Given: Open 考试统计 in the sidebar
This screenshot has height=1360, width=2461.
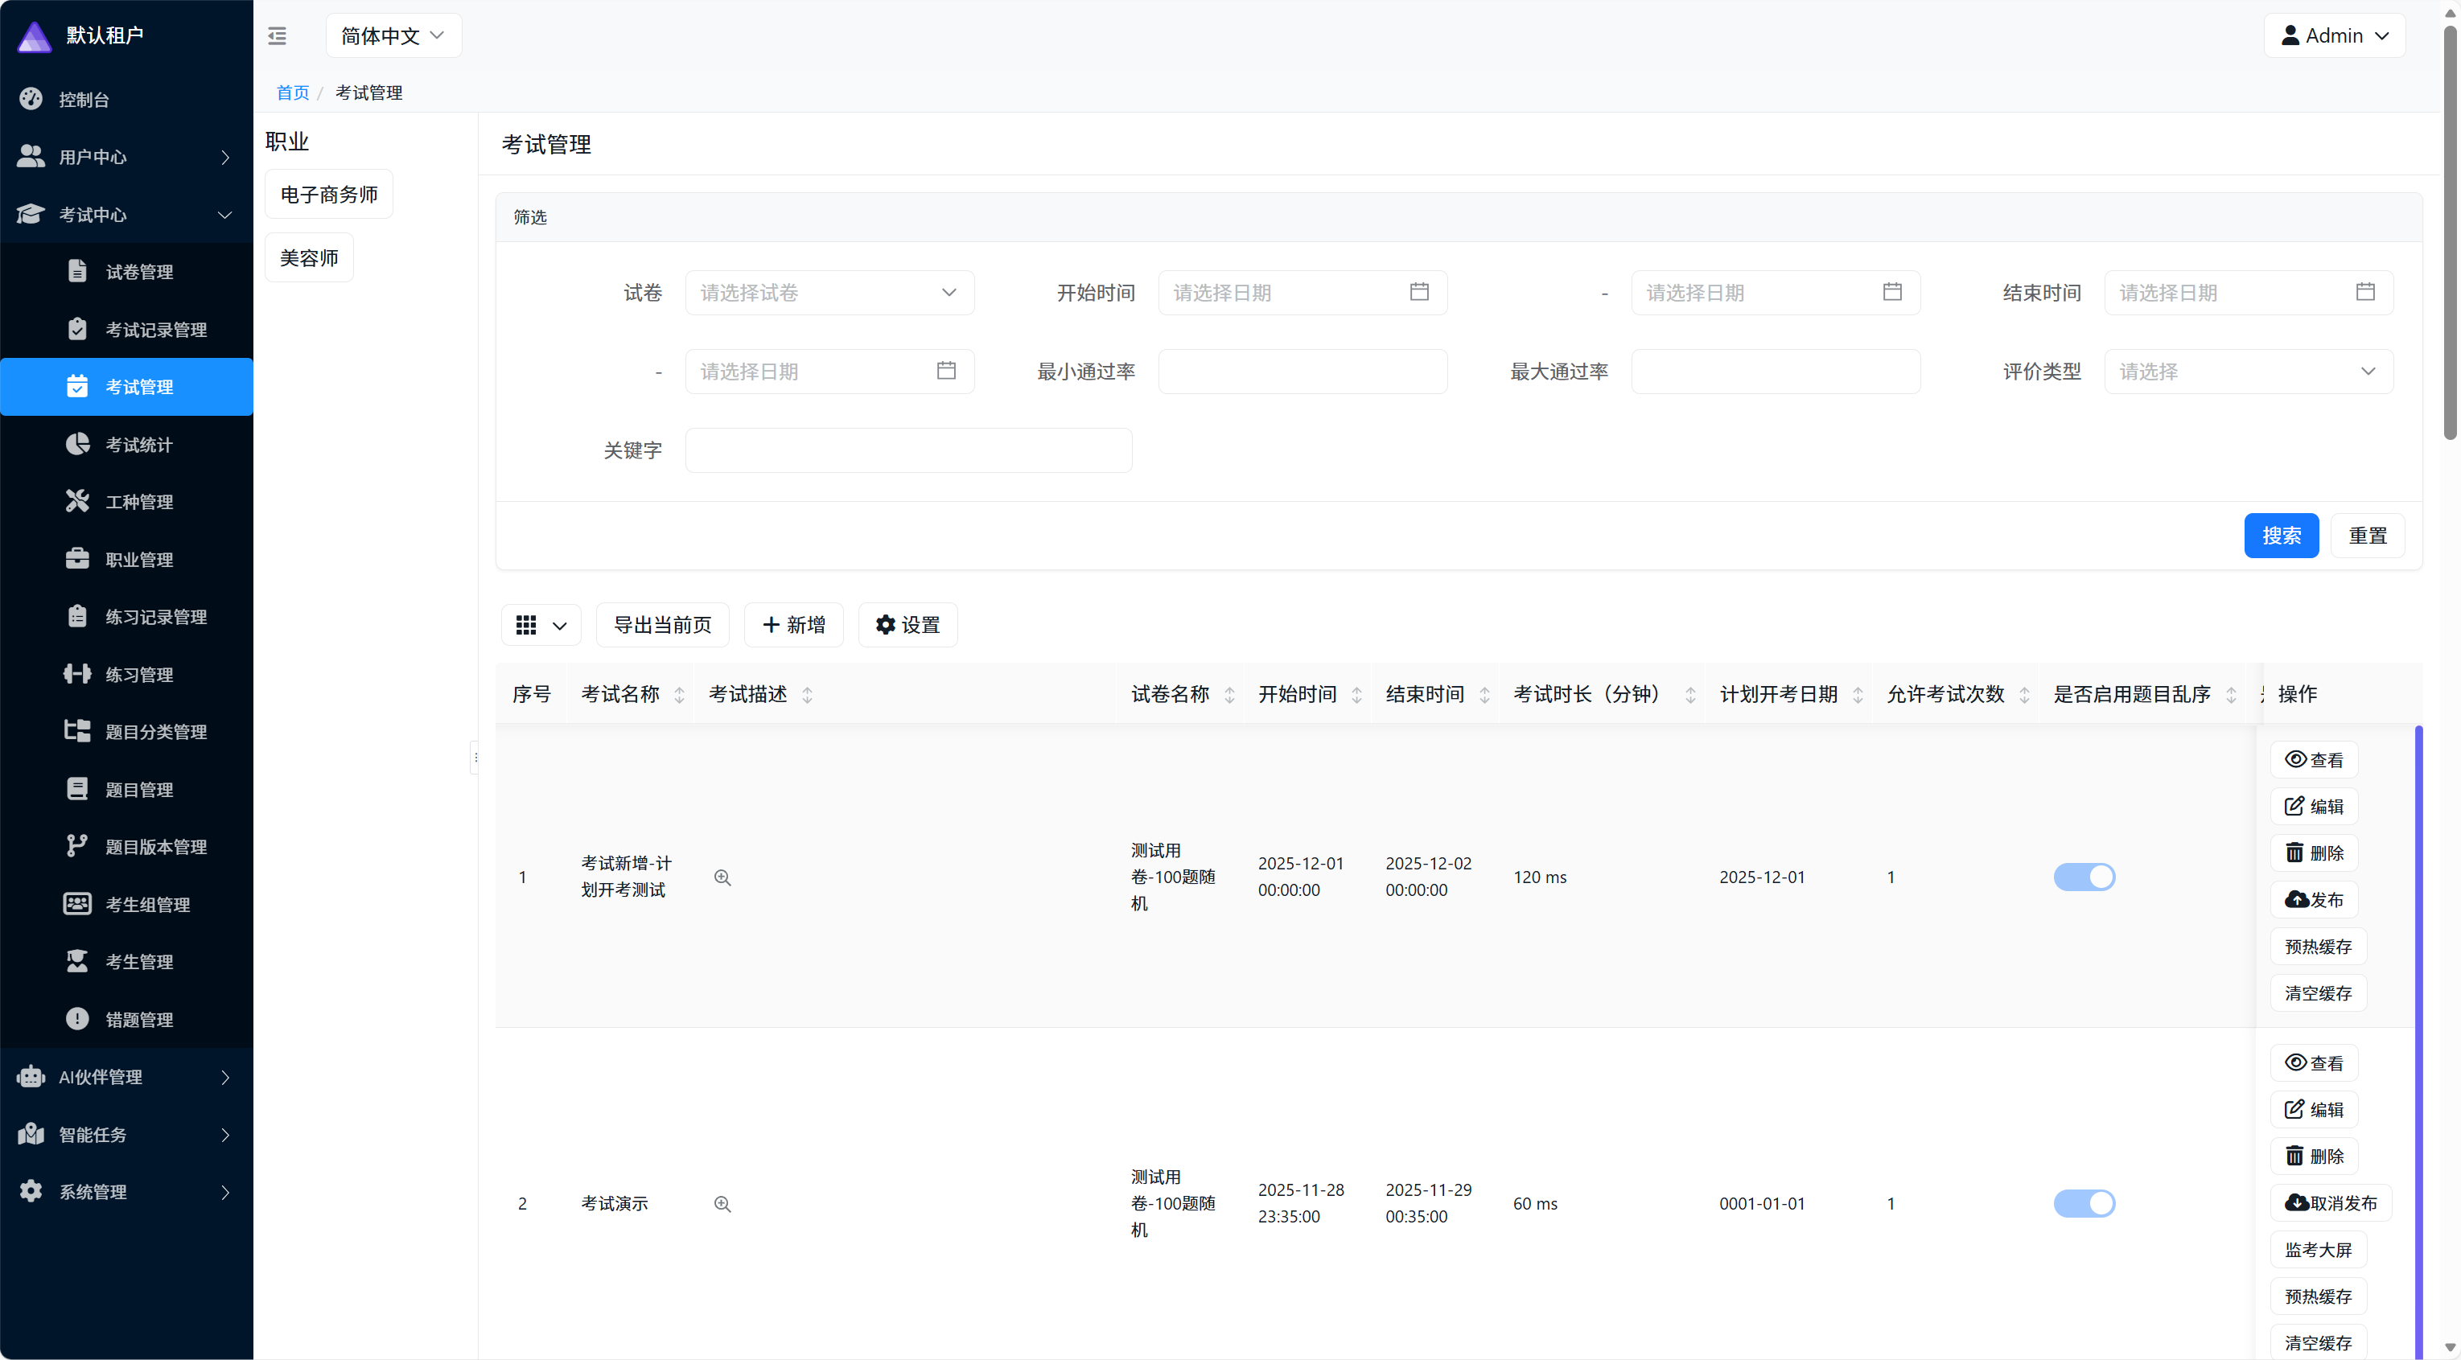Looking at the screenshot, I should tap(138, 444).
